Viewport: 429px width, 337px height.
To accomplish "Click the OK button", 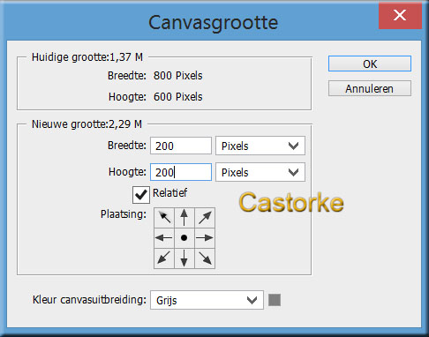I will pyautogui.click(x=370, y=64).
